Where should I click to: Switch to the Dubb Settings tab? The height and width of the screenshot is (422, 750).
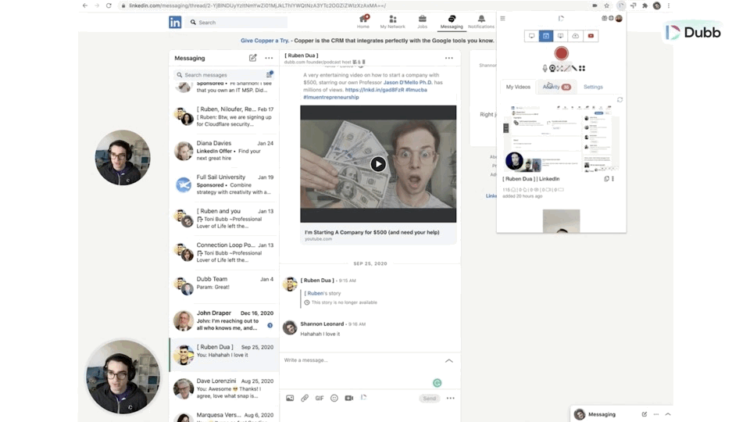tap(593, 87)
